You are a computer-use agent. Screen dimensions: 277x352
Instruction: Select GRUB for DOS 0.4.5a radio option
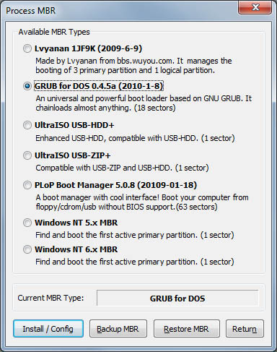pos(27,86)
